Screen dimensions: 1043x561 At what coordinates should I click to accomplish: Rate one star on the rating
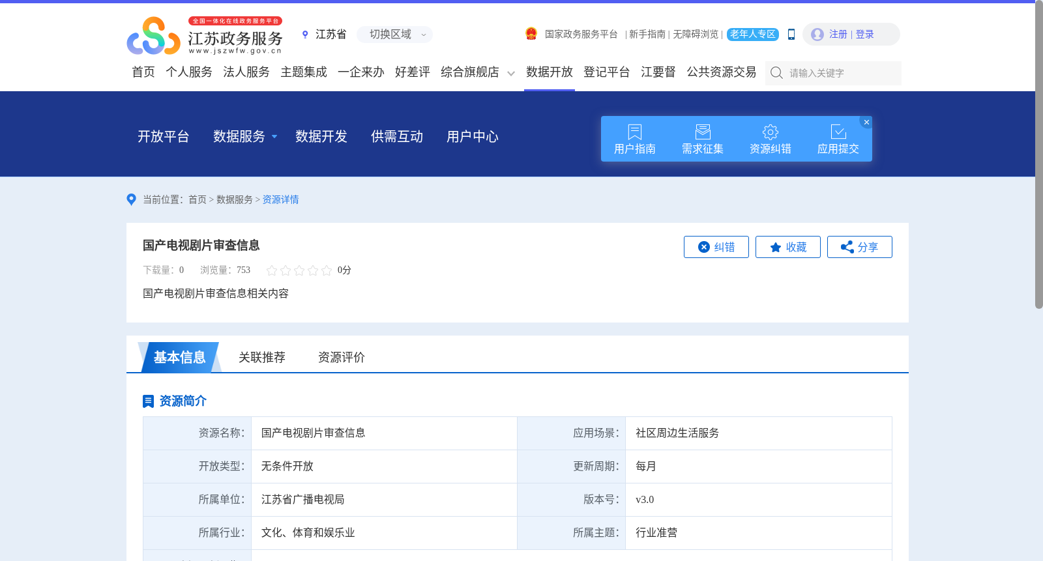pos(272,270)
